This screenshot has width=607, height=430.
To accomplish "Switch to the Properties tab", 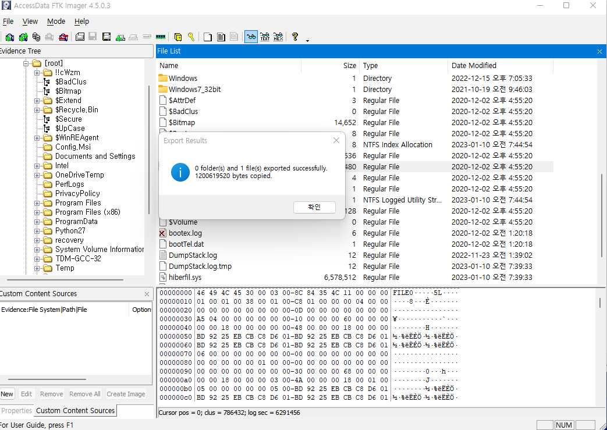I will click(x=16, y=411).
